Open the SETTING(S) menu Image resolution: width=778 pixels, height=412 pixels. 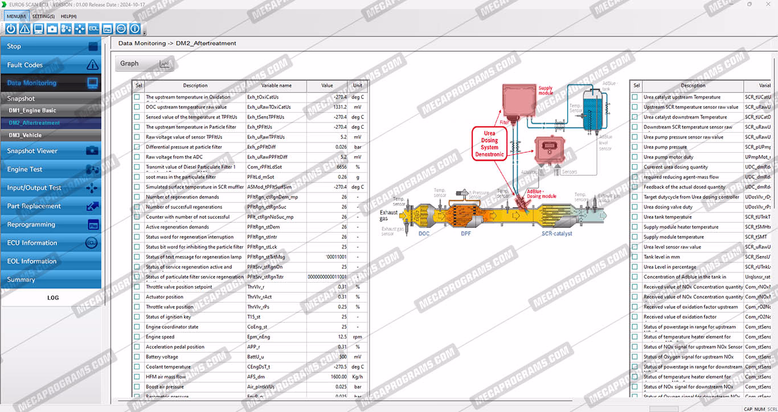43,16
